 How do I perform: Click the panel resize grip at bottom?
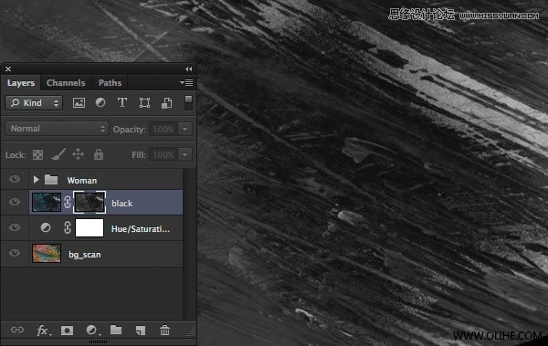[x=99, y=341]
